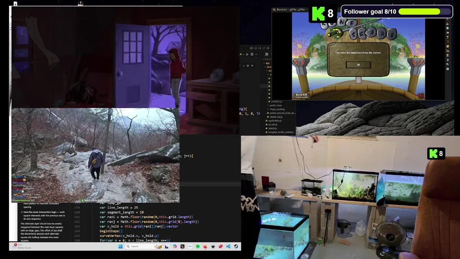Image resolution: width=460 pixels, height=259 pixels.
Task: Customize layout via gear icon in VS Code title bar
Action: click(268, 48)
